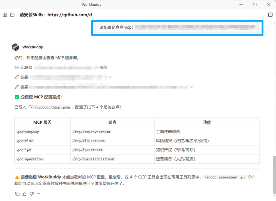Click the 请配置企查查mcp user message bubble
276x201 pixels.
[x=177, y=28]
